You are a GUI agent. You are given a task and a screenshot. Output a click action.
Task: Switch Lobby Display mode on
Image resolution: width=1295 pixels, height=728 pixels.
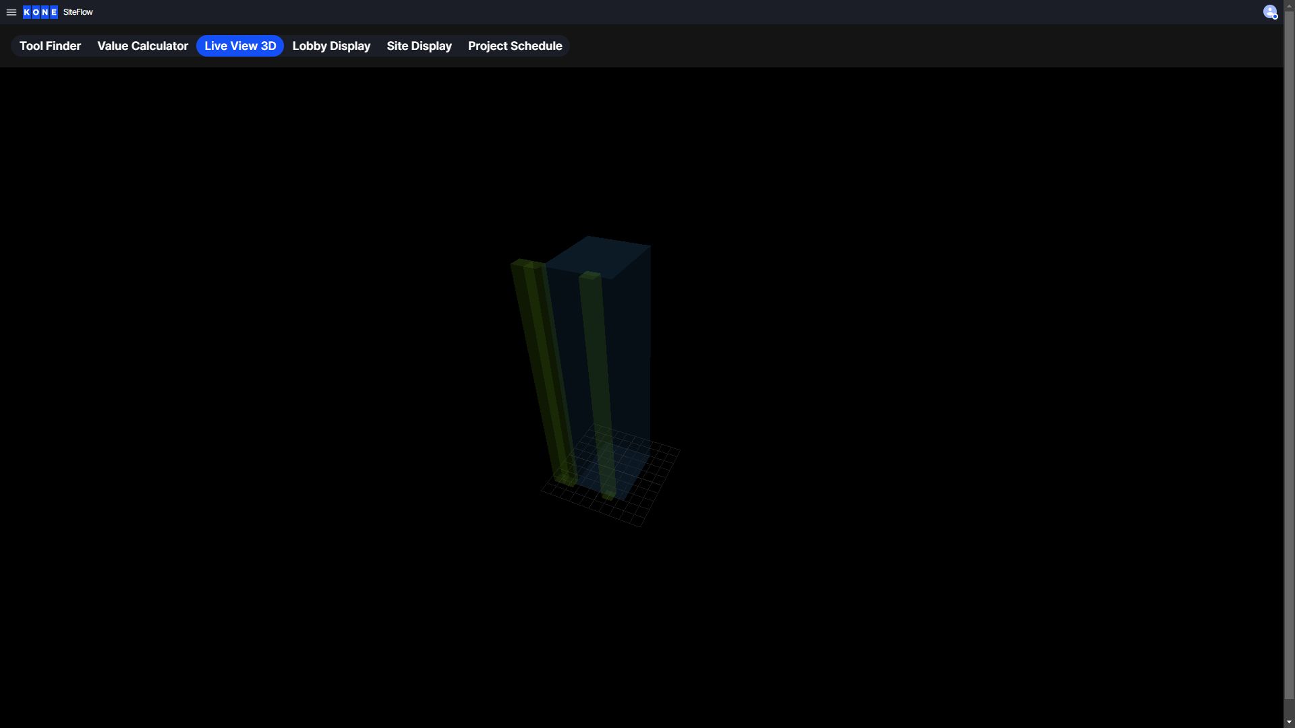[331, 46]
